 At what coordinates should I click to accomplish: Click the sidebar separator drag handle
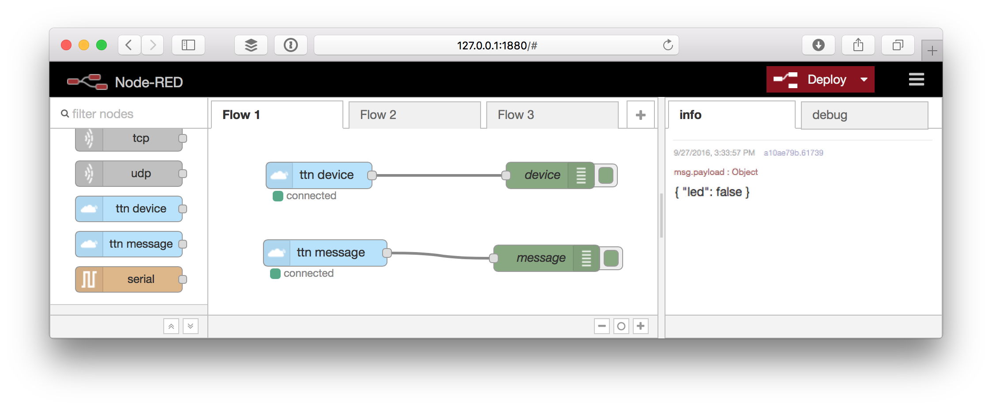661,216
